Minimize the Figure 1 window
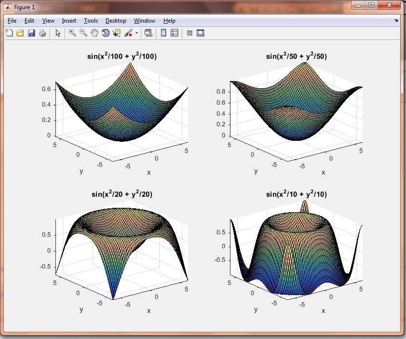Viewport: 406px width, 339px height. point(358,5)
